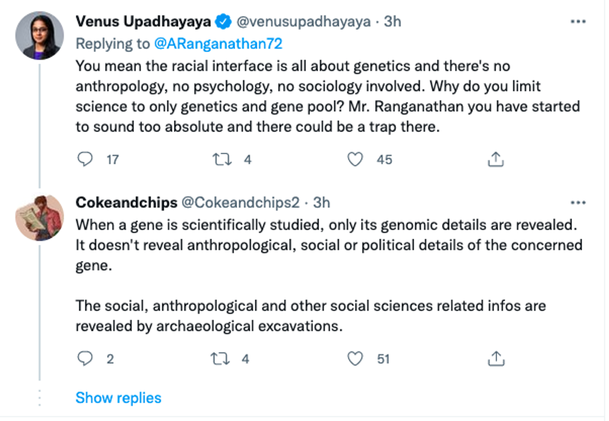Open @venusupadhayaya handle
The height and width of the screenshot is (421, 609).
coord(304,22)
